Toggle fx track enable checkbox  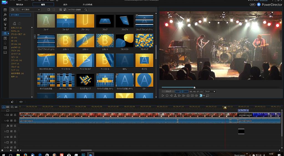point(11,126)
